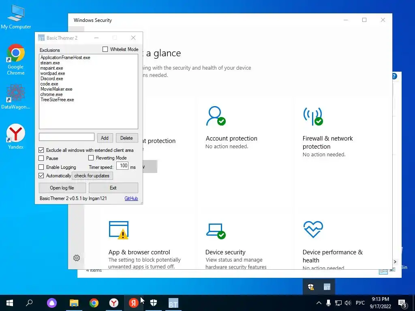
Task: Open the Yandex desktop shortcut
Action: click(16, 136)
